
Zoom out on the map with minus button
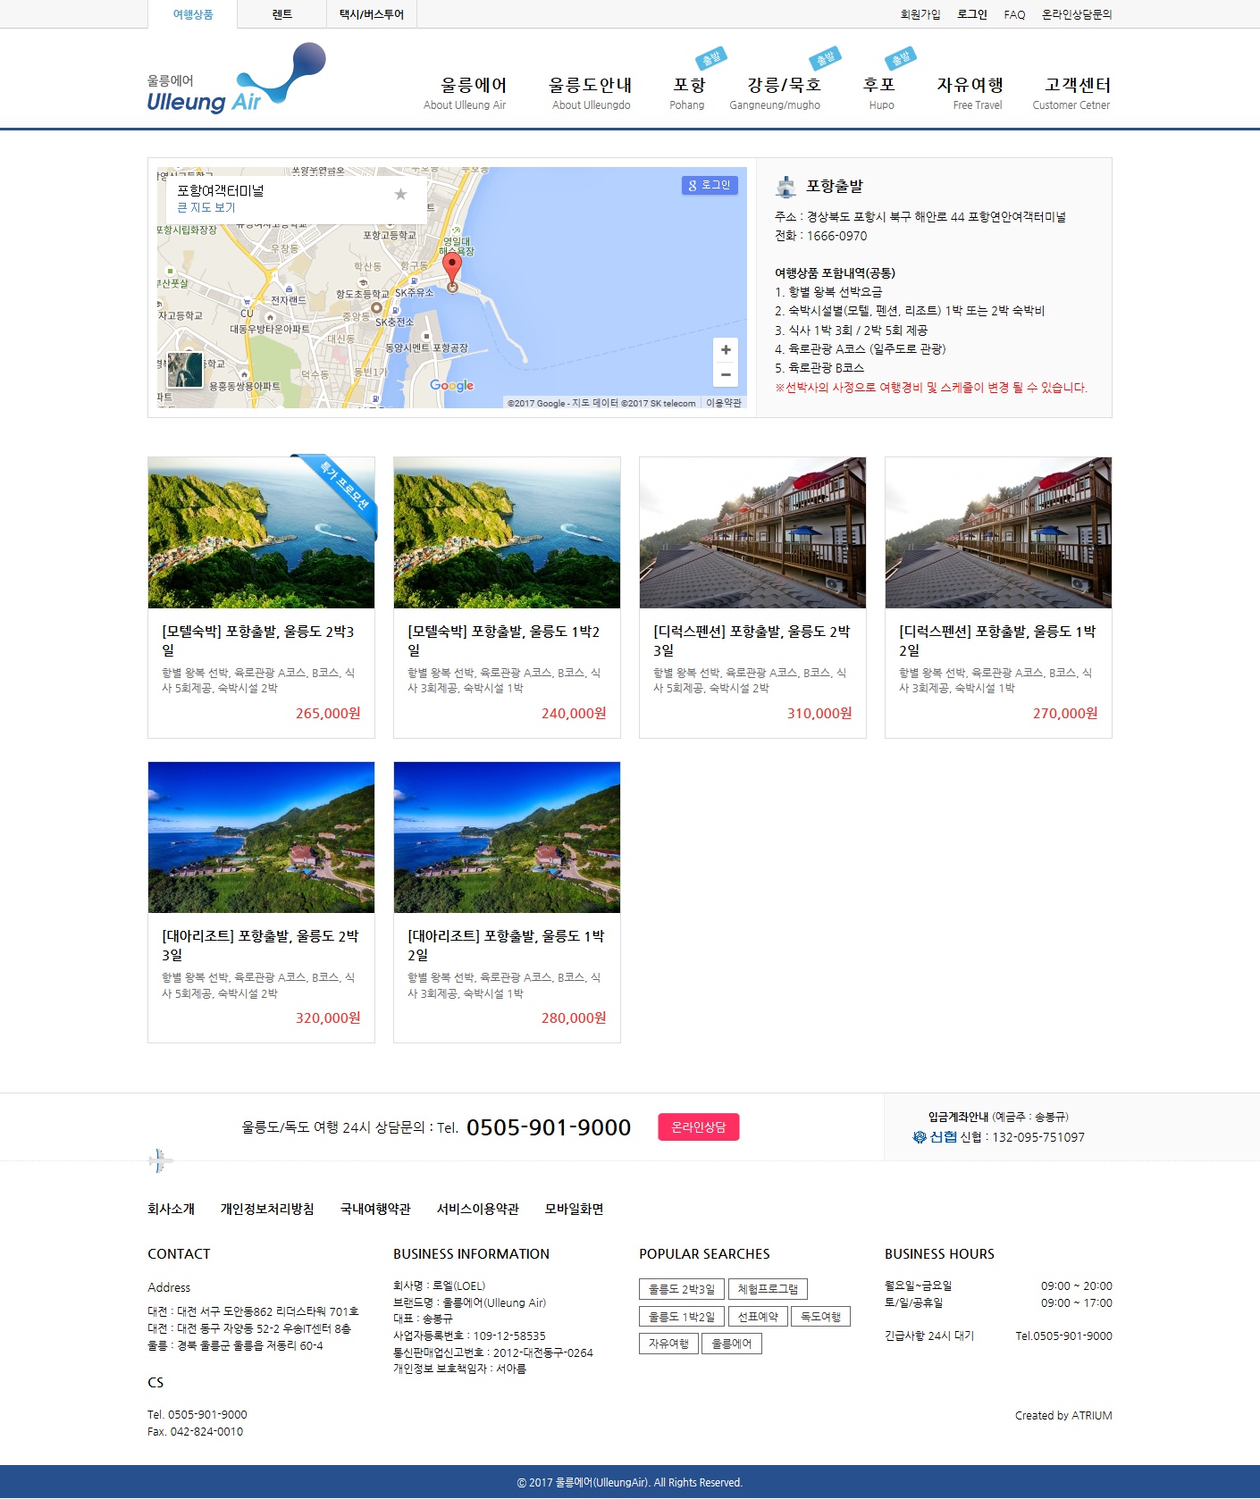726,374
